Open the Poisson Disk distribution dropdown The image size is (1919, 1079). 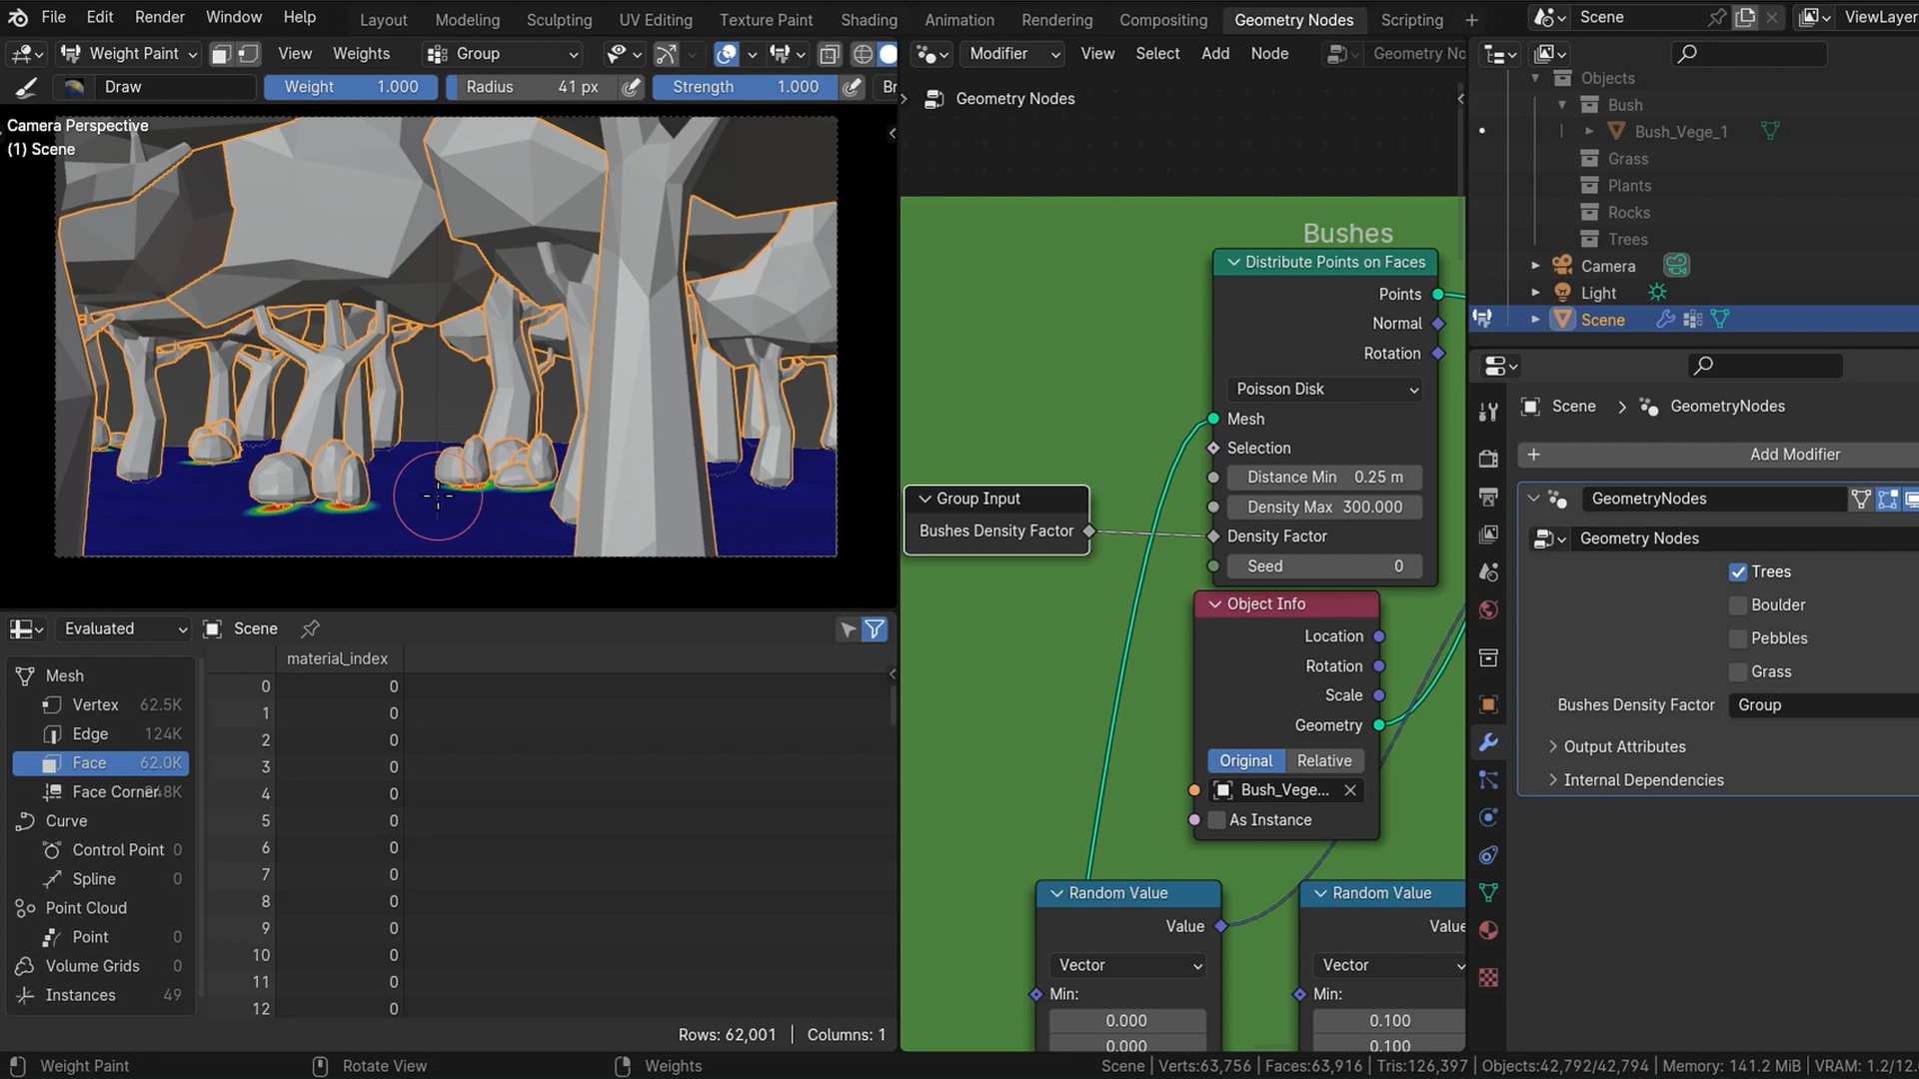pyautogui.click(x=1324, y=390)
